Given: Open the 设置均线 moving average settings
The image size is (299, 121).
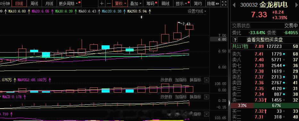Looking at the screenshot, I should [197, 11].
